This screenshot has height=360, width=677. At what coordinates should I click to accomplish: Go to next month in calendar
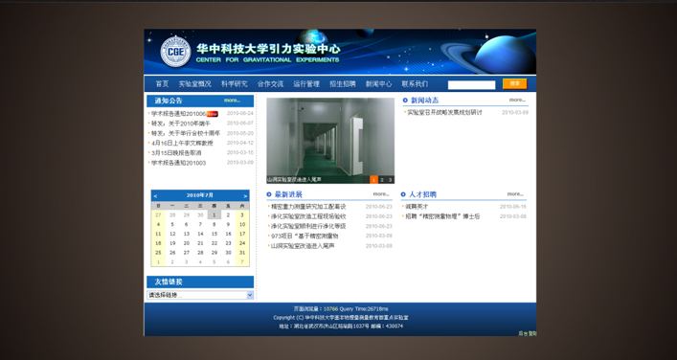click(x=245, y=196)
